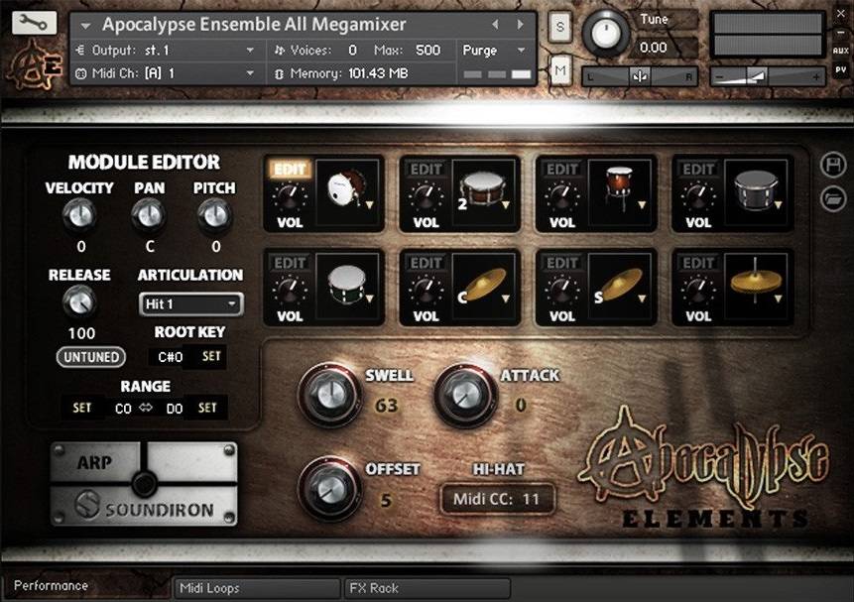Click the Swell knob
Screen dimensions: 854x602
(x=327, y=392)
